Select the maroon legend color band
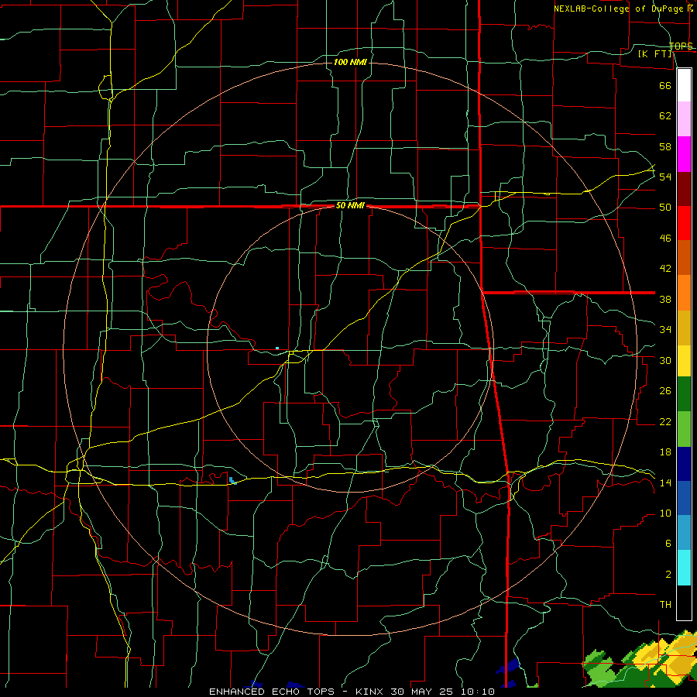Viewport: 697px width, 697px height. [684, 189]
